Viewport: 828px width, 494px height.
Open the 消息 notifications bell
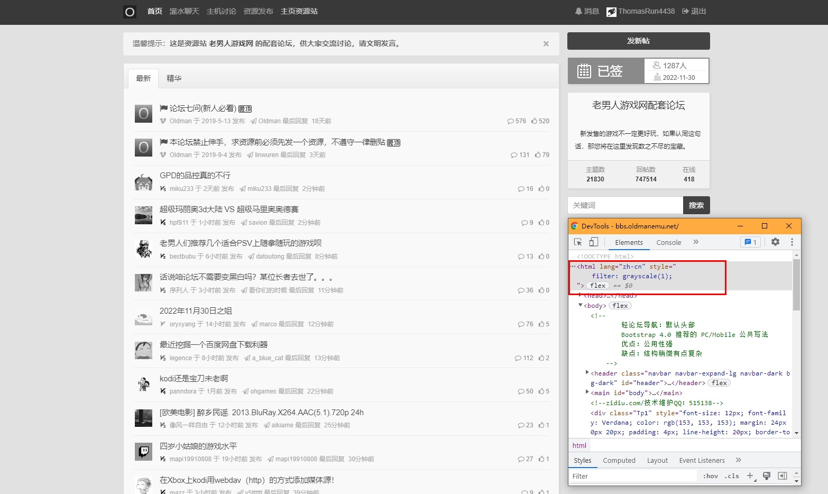(587, 11)
